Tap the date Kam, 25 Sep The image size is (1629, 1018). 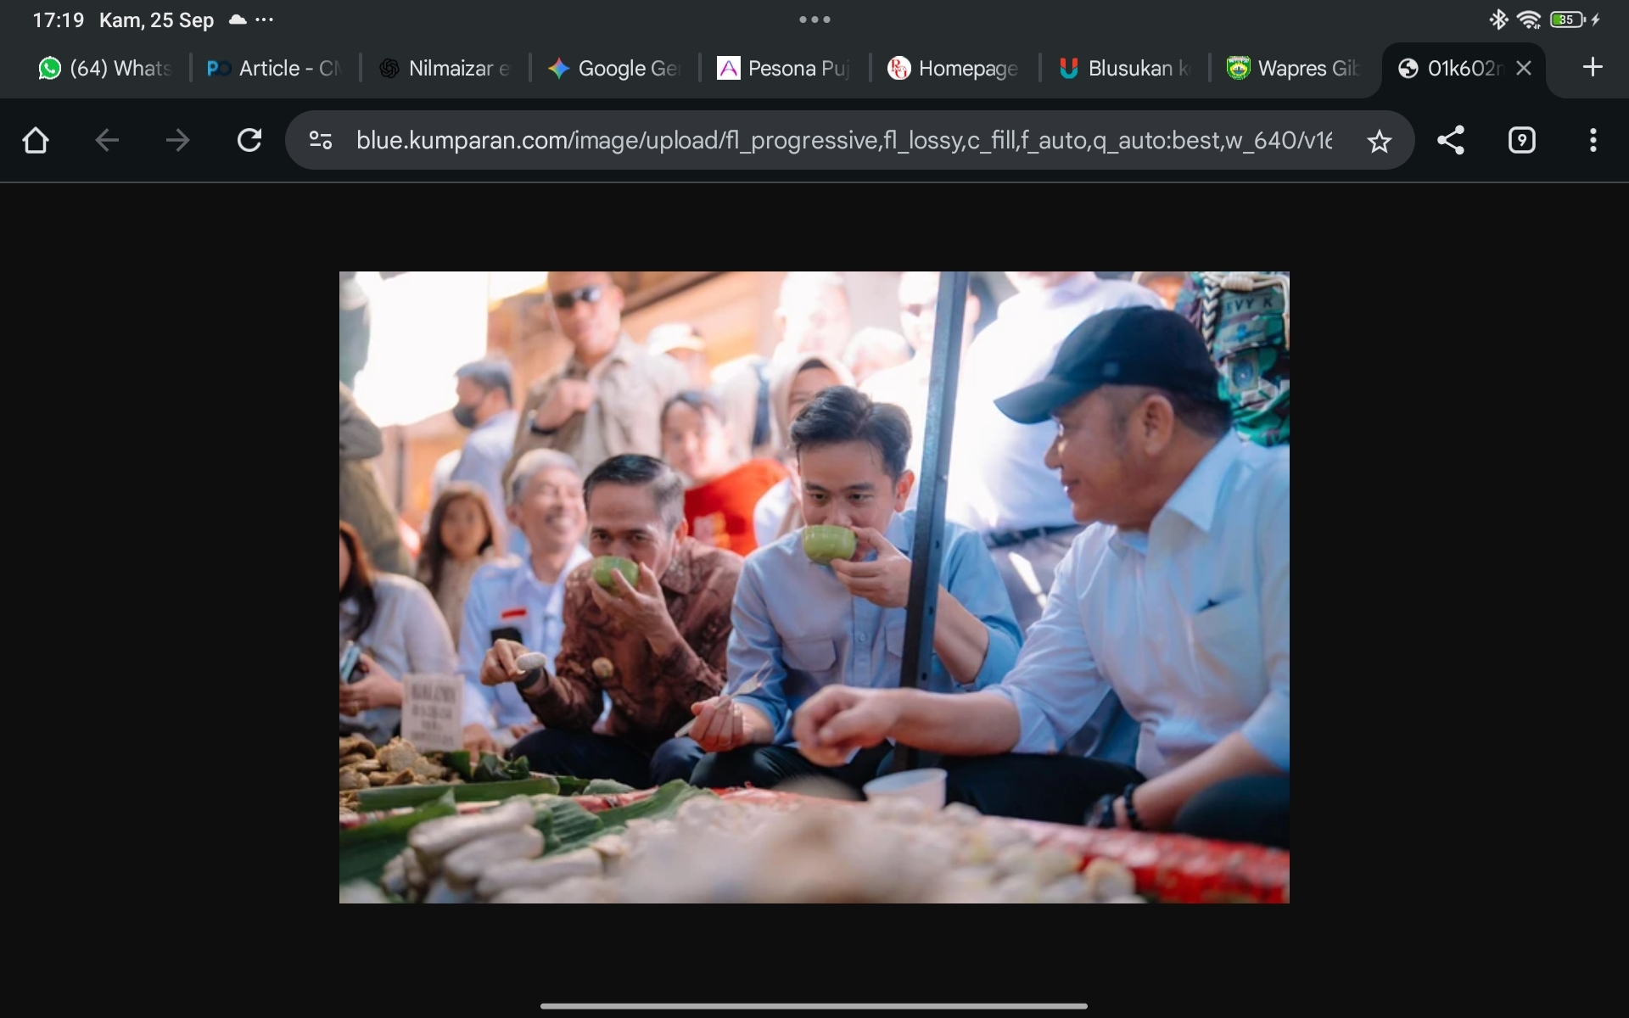[156, 20]
